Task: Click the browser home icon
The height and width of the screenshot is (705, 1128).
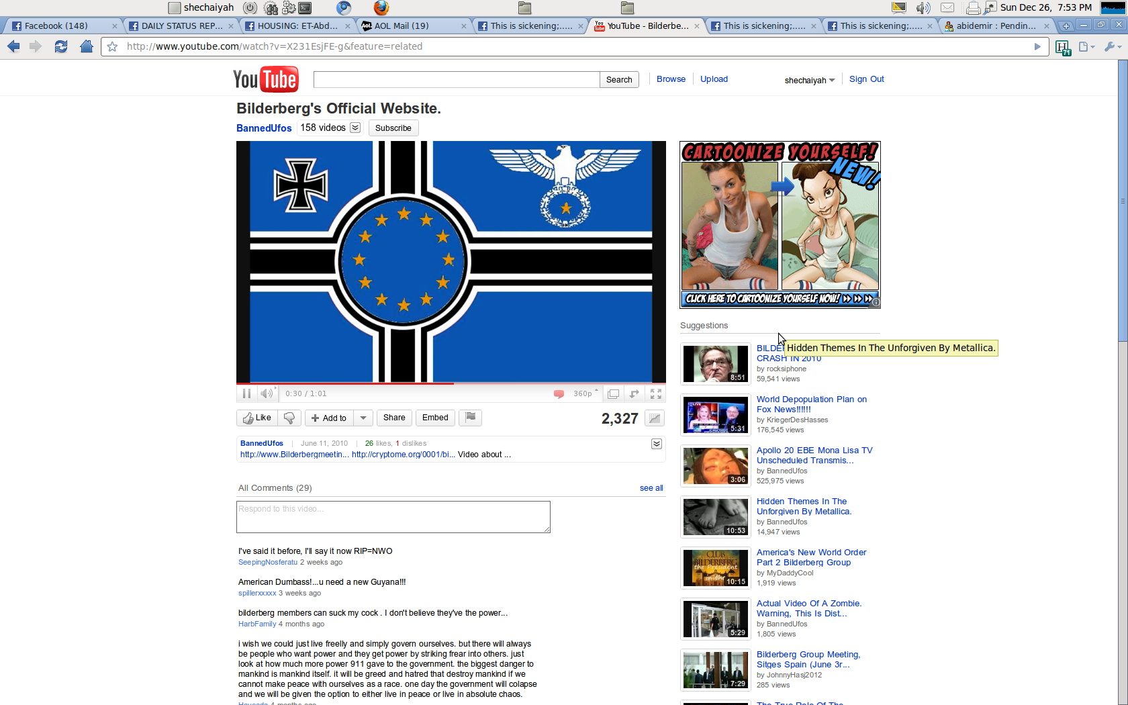Action: 86,46
